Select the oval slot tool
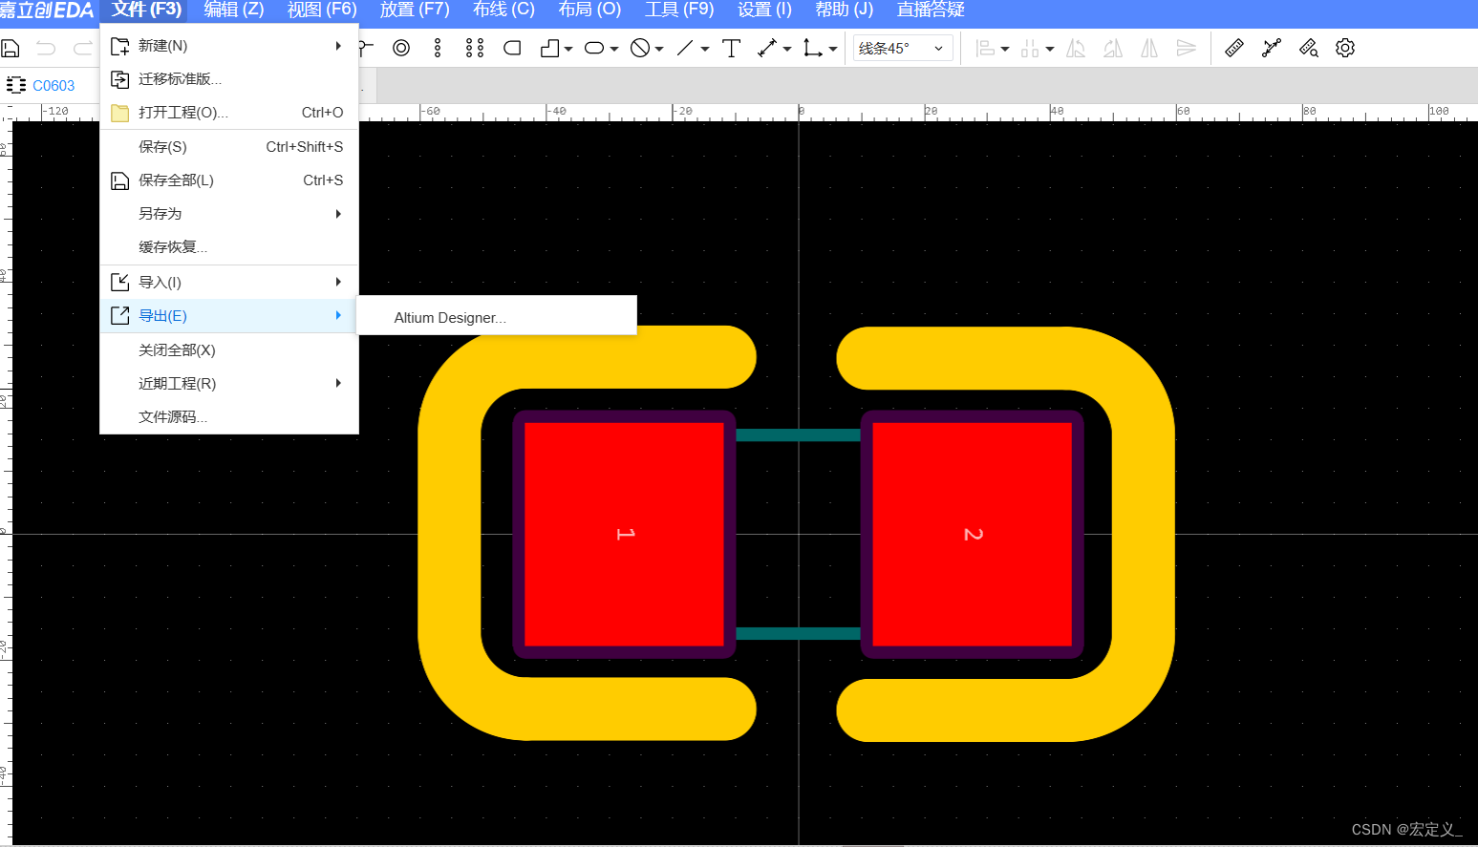This screenshot has width=1478, height=847. [x=594, y=48]
